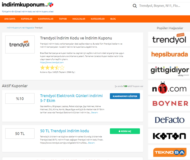Open the Hepsiburada store logo
The width and height of the screenshot is (190, 160).
click(169, 55)
